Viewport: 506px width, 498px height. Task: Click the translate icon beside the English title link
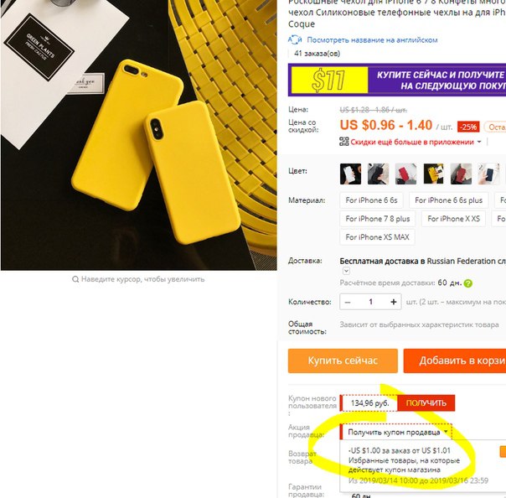click(x=295, y=39)
